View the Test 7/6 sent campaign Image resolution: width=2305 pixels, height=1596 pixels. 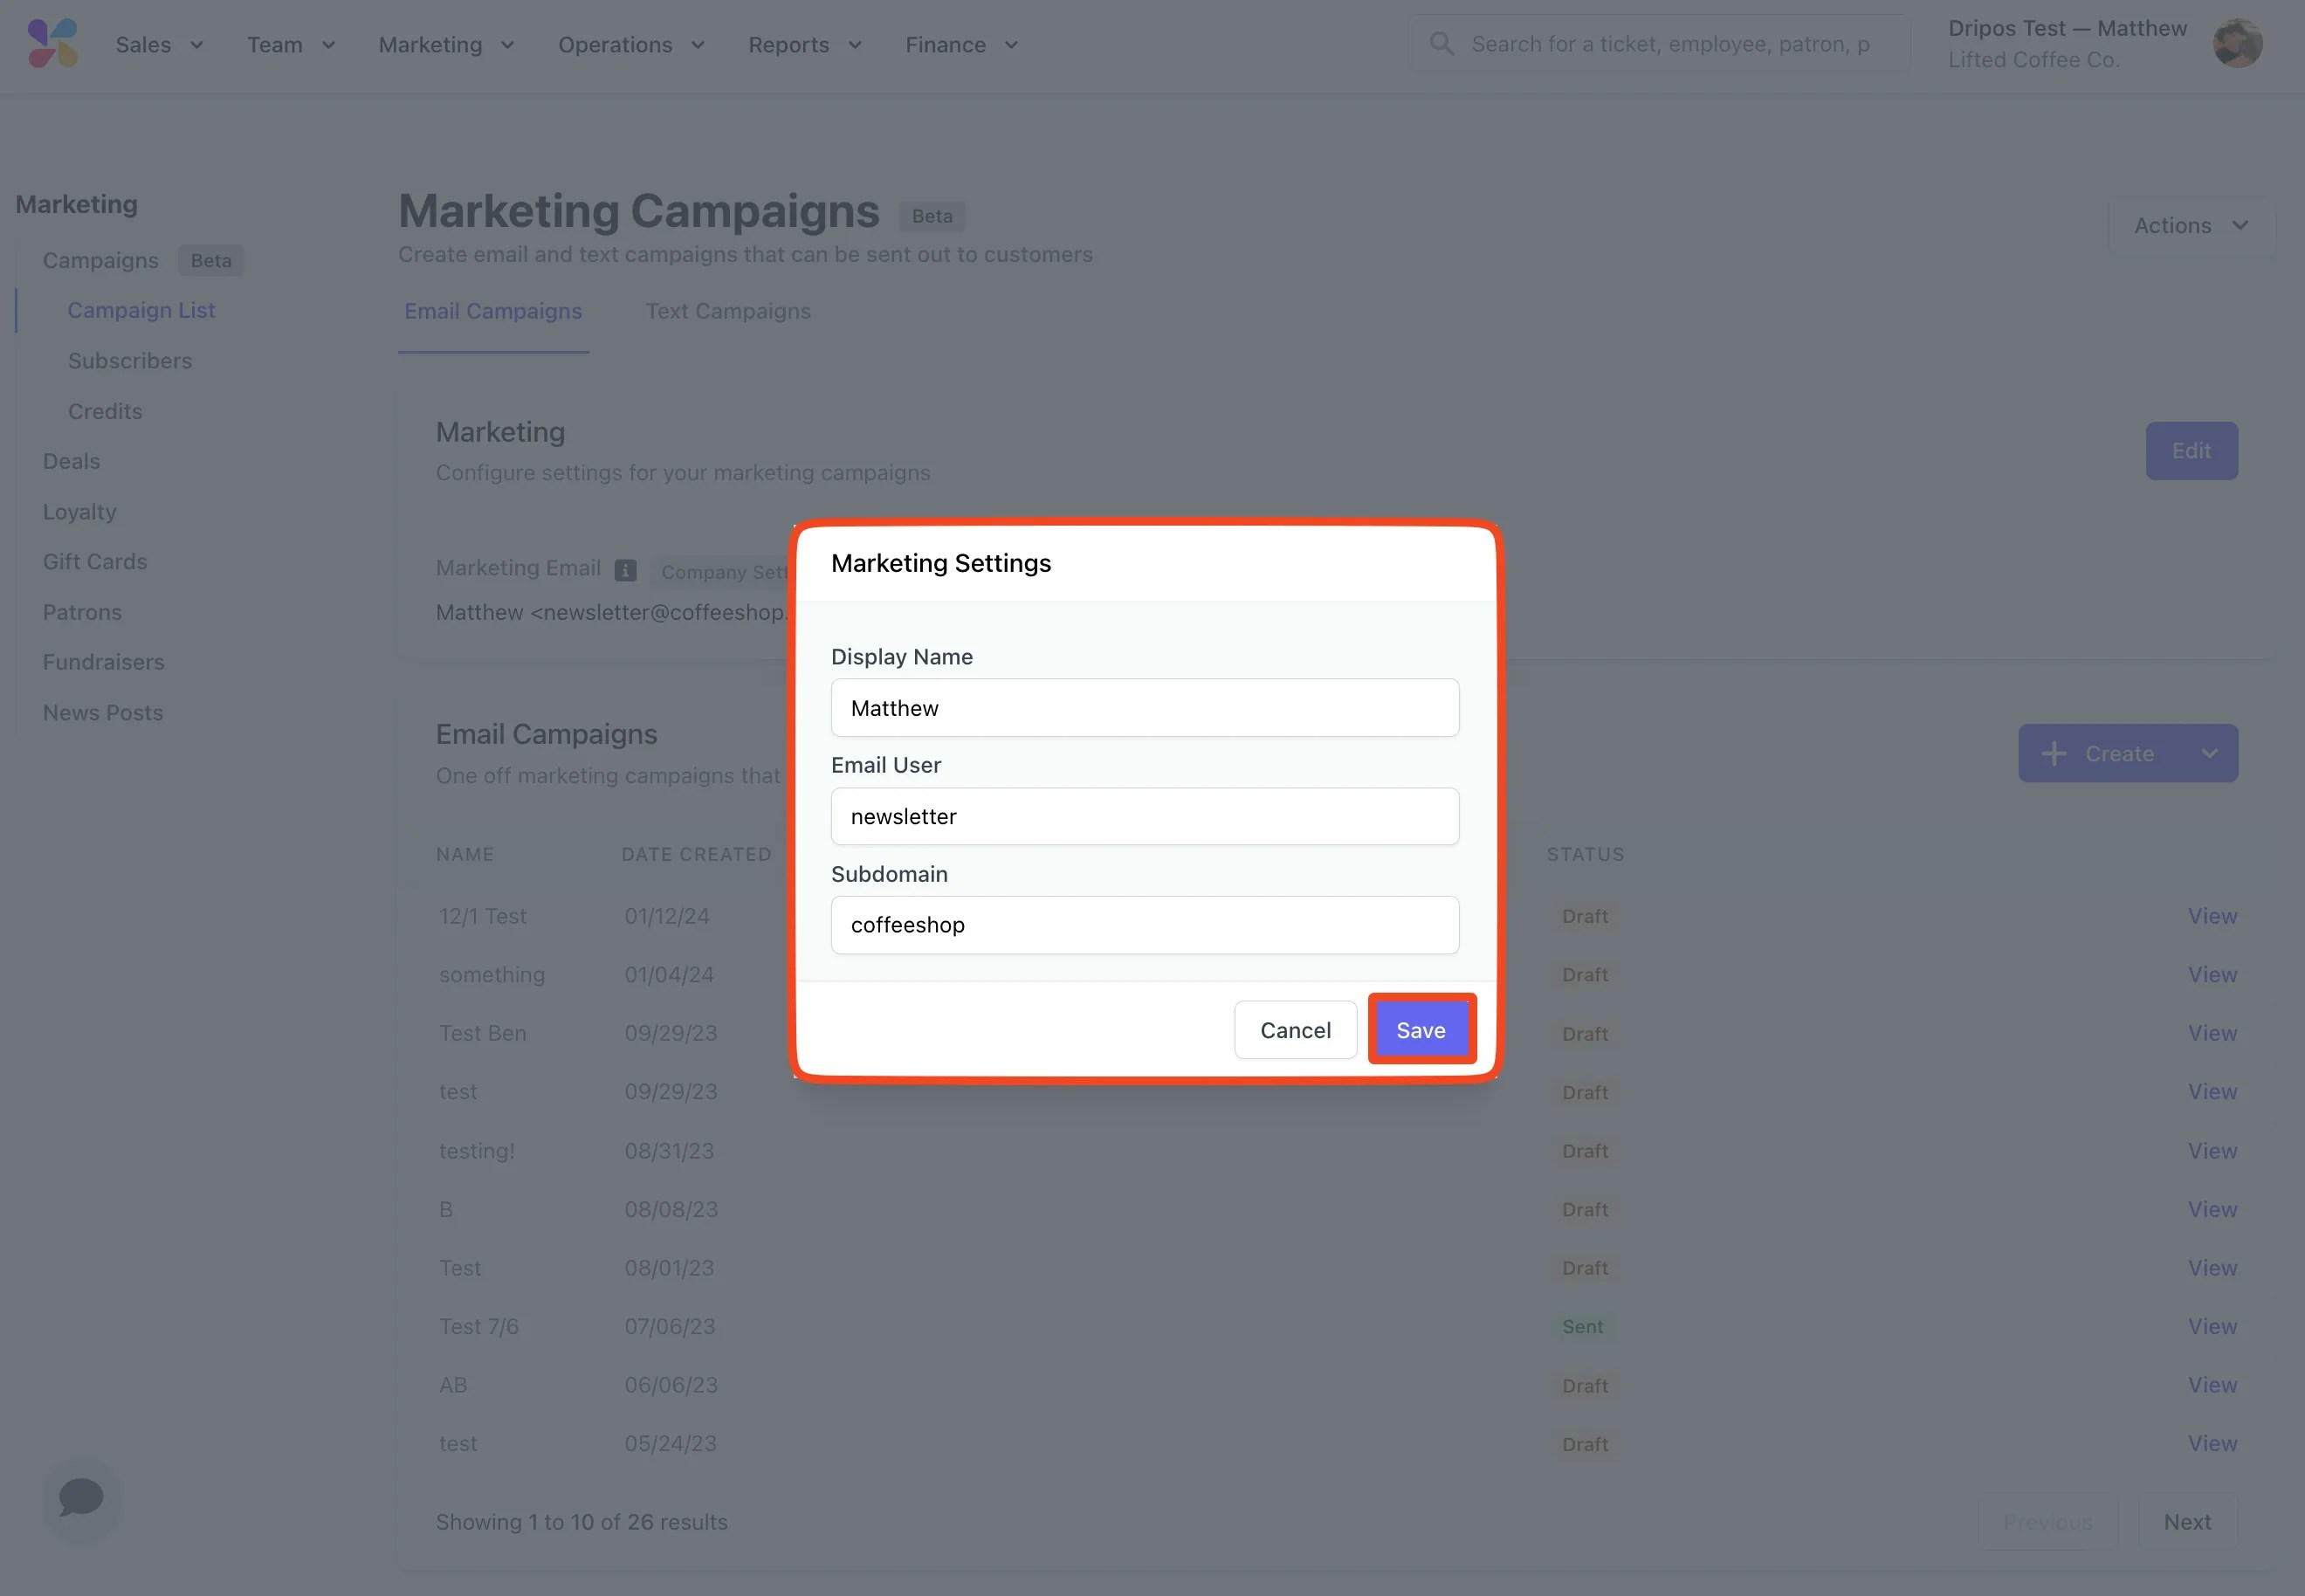click(x=2211, y=1327)
